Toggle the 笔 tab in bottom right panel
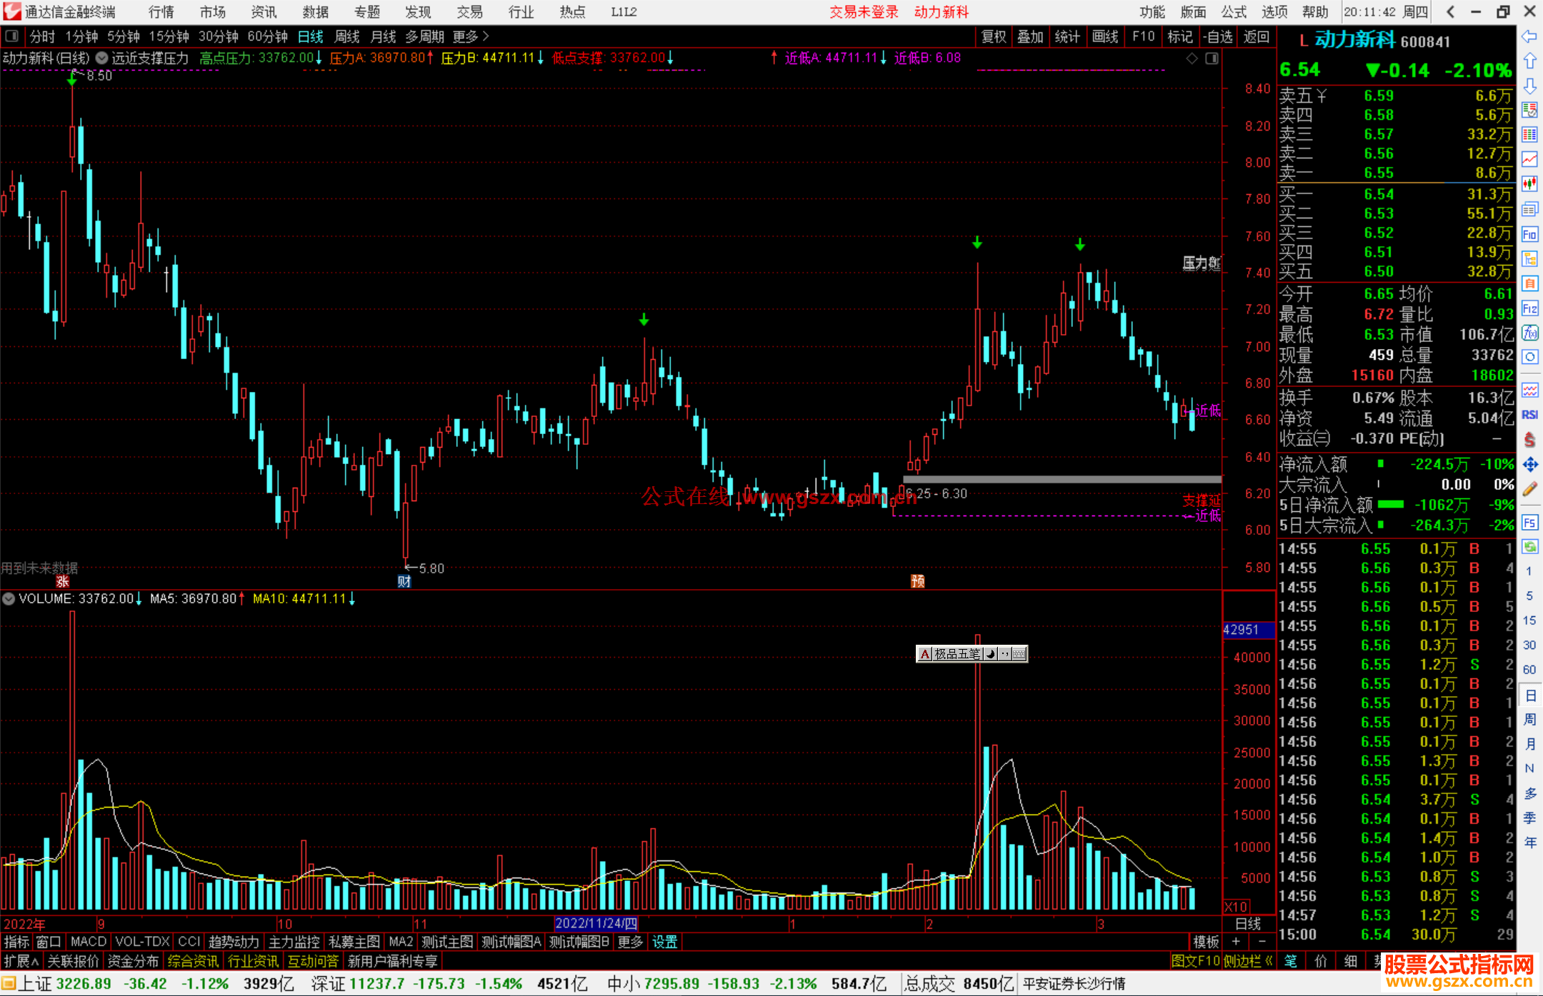Viewport: 1543px width, 996px height. (1291, 961)
